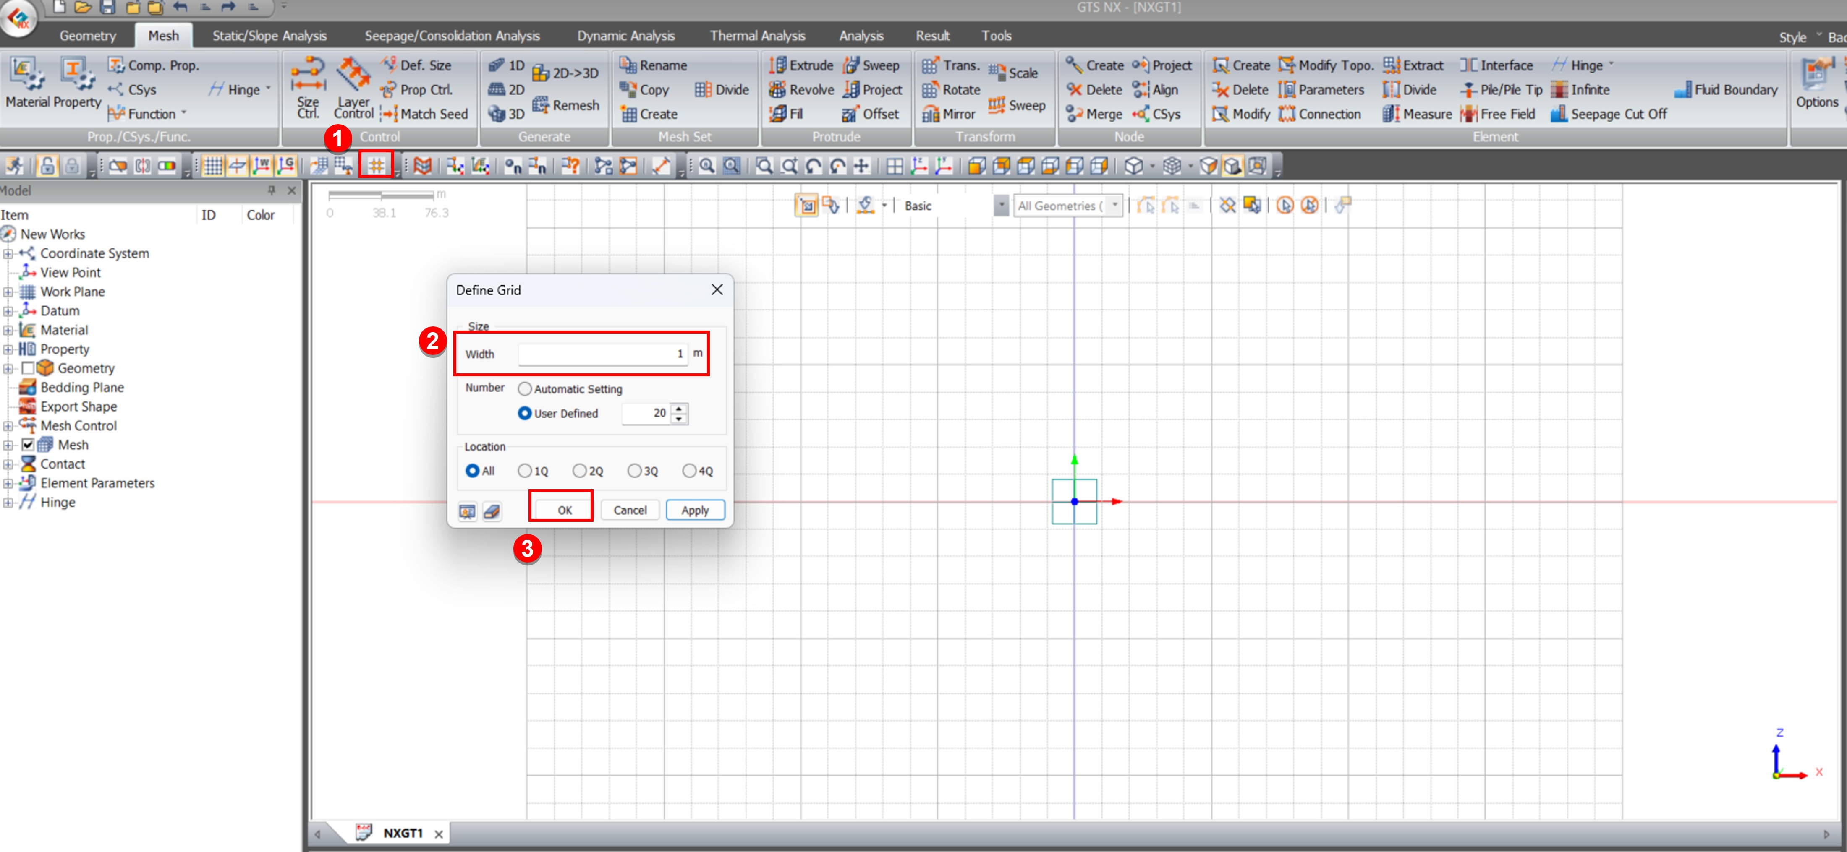The height and width of the screenshot is (852, 1847).
Task: Expand the Property tree node
Action: [8, 350]
